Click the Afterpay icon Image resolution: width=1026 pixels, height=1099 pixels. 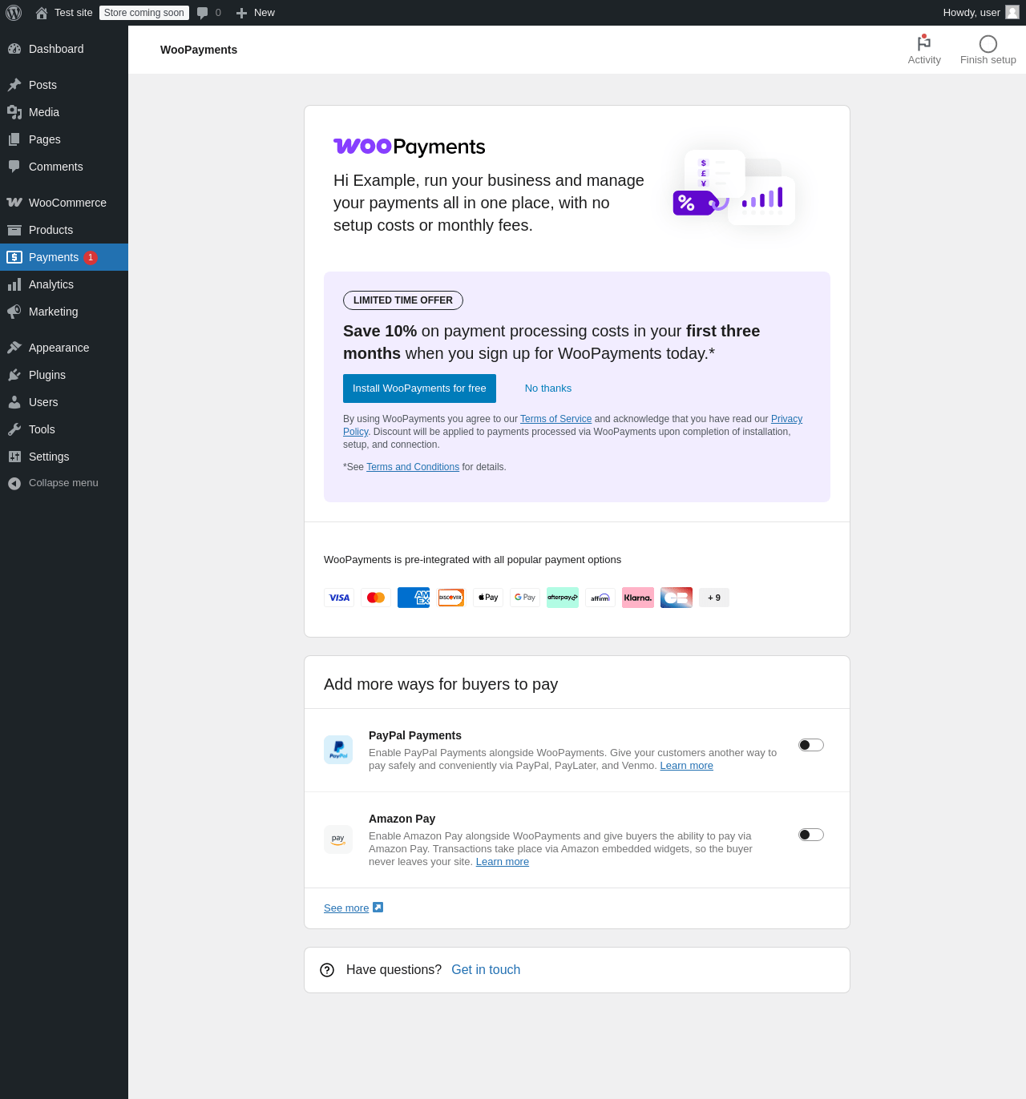click(563, 598)
